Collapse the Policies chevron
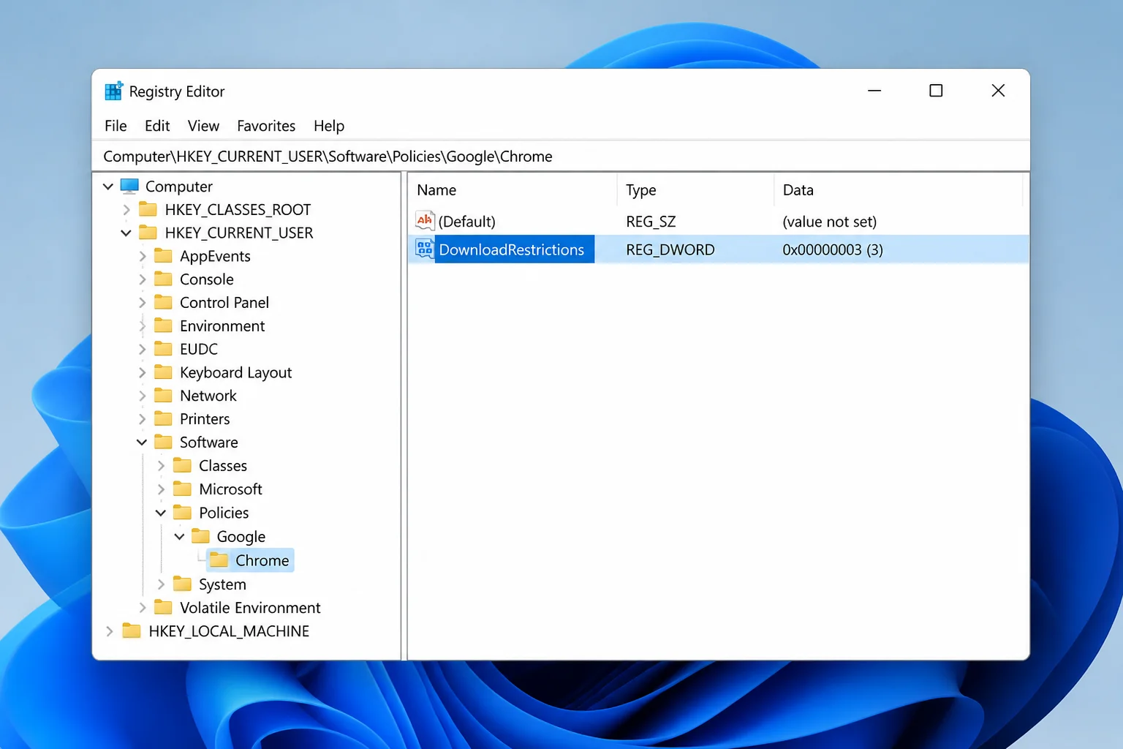This screenshot has height=749, width=1123. pyautogui.click(x=161, y=512)
